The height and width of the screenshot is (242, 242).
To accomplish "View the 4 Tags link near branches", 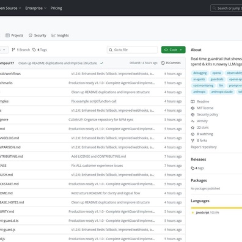I will tap(40, 50).
